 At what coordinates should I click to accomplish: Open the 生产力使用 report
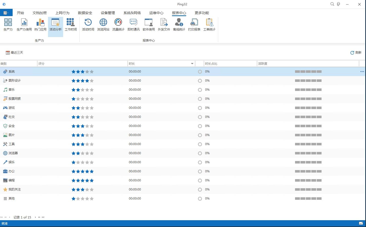pos(24,25)
